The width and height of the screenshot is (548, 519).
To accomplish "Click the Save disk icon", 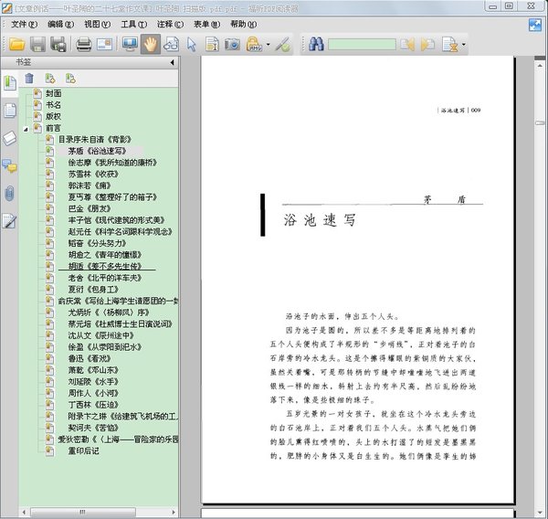I will [37, 45].
